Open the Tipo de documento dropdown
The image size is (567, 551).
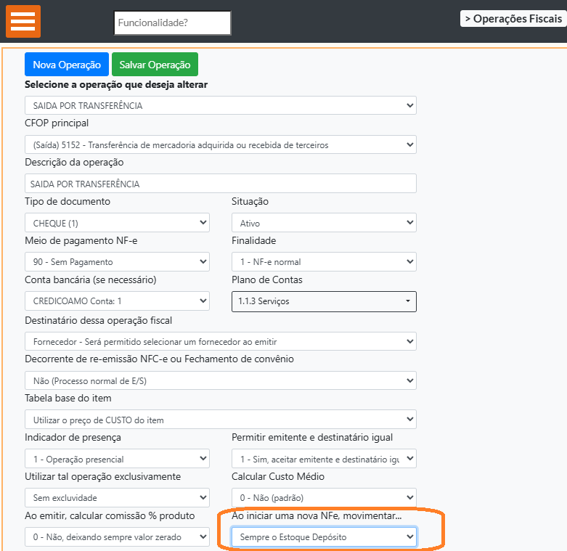[x=117, y=223]
